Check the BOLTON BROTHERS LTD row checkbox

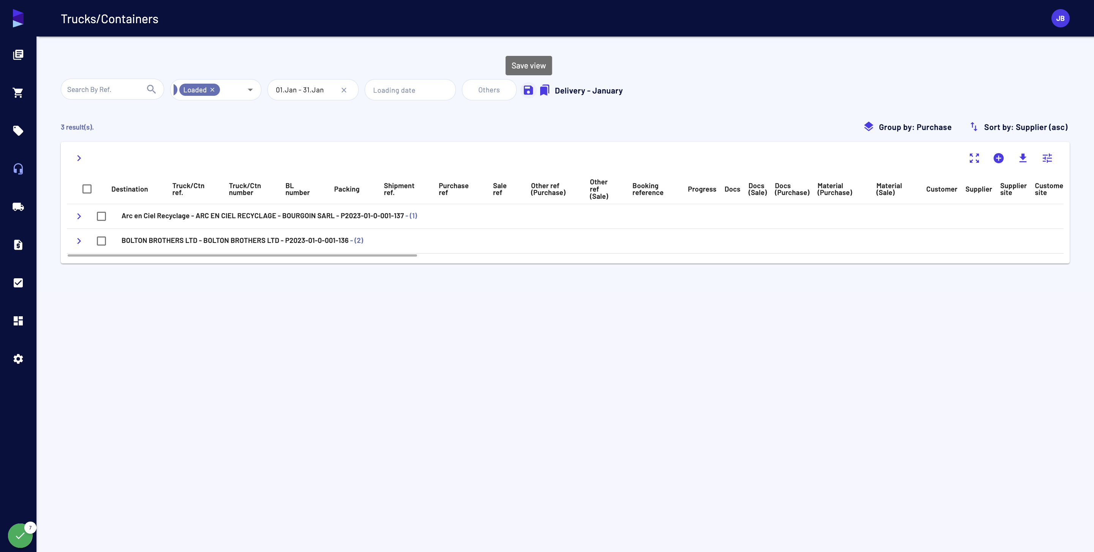pos(101,241)
